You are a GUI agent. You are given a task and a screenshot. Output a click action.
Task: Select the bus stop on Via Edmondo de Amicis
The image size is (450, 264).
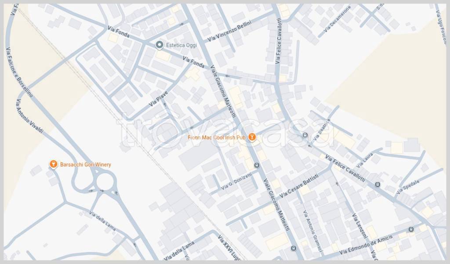411,229
